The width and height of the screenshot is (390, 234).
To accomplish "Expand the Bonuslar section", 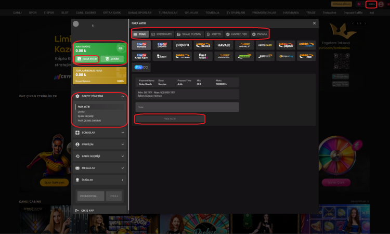I will [x=99, y=133].
